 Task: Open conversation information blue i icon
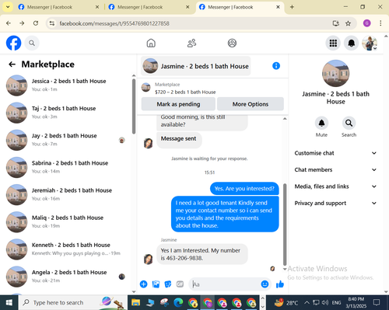[x=276, y=66]
